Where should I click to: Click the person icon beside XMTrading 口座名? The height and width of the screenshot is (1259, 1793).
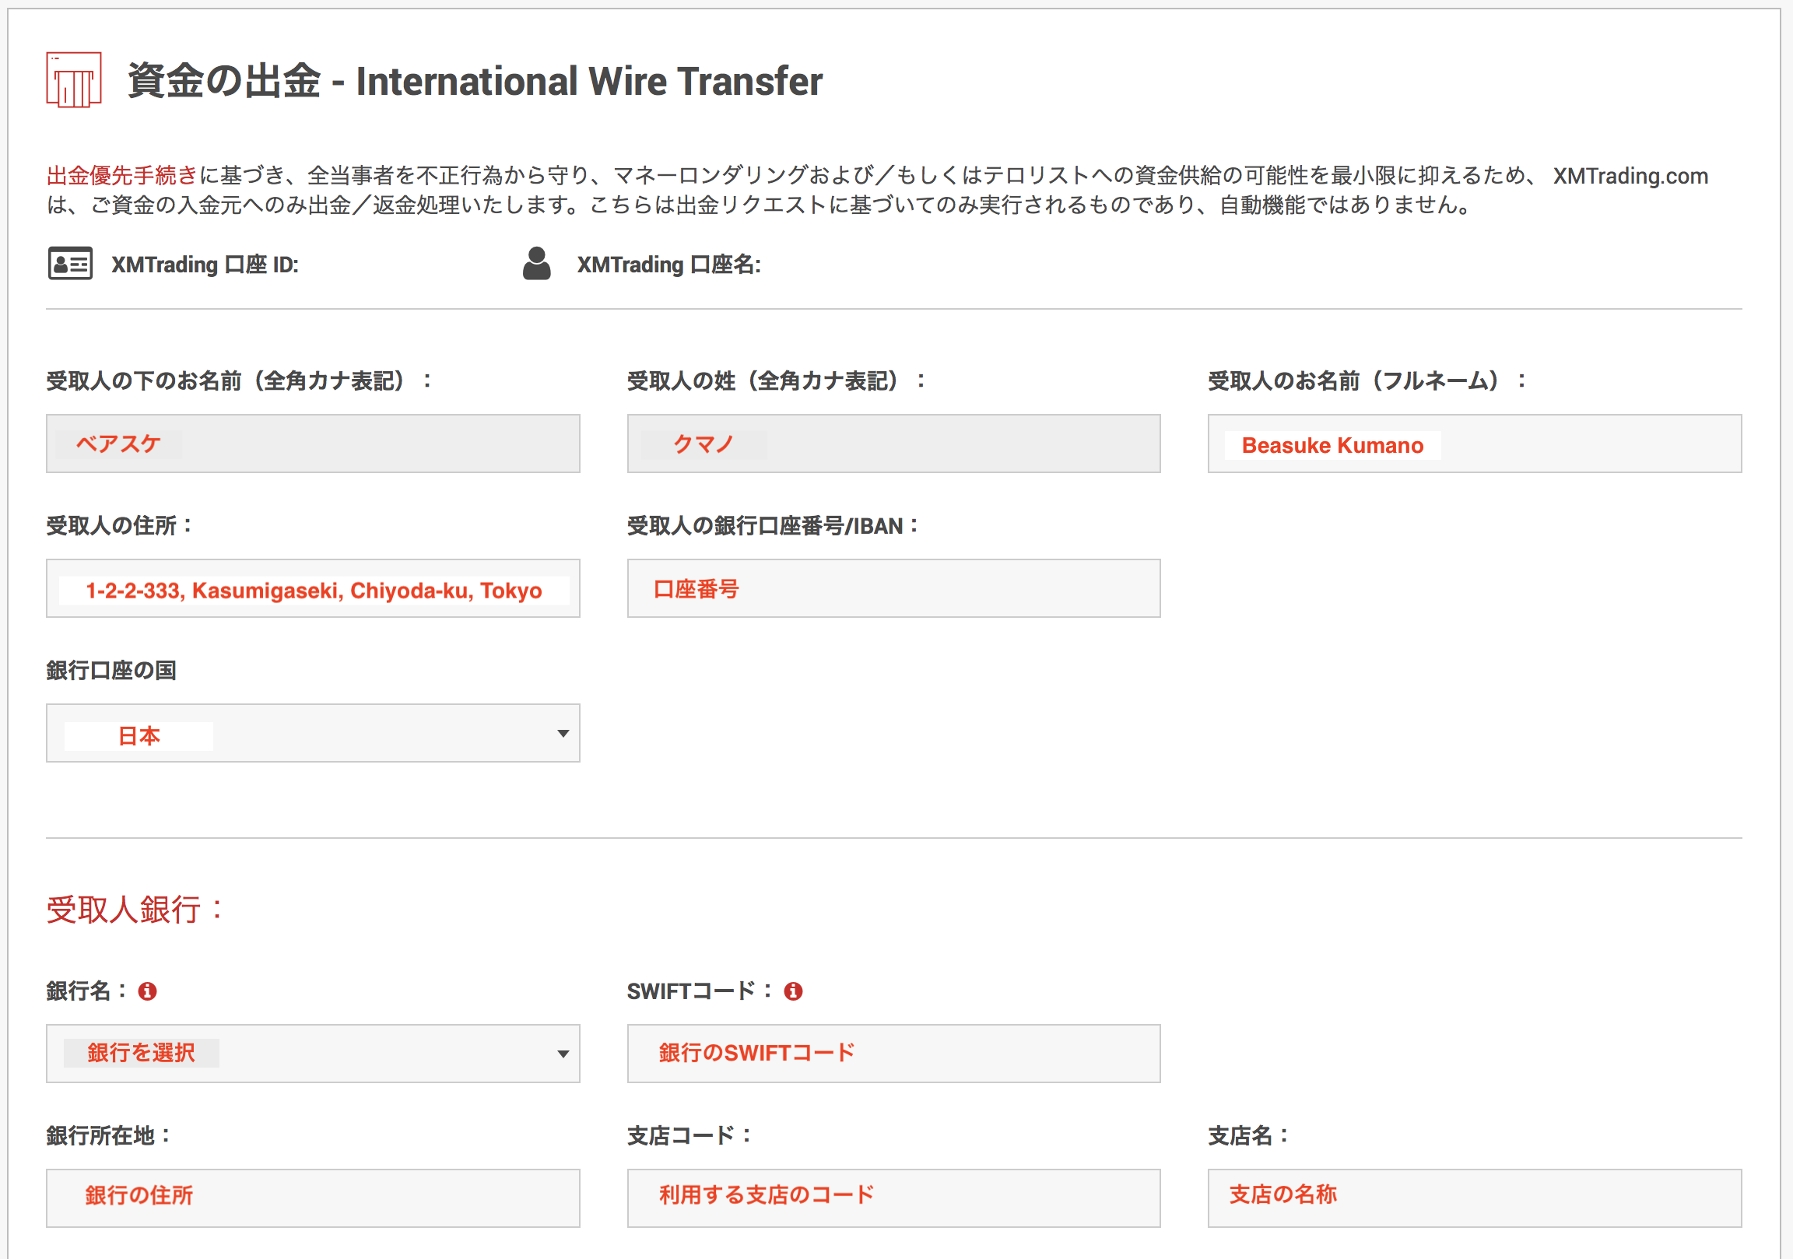tap(537, 265)
